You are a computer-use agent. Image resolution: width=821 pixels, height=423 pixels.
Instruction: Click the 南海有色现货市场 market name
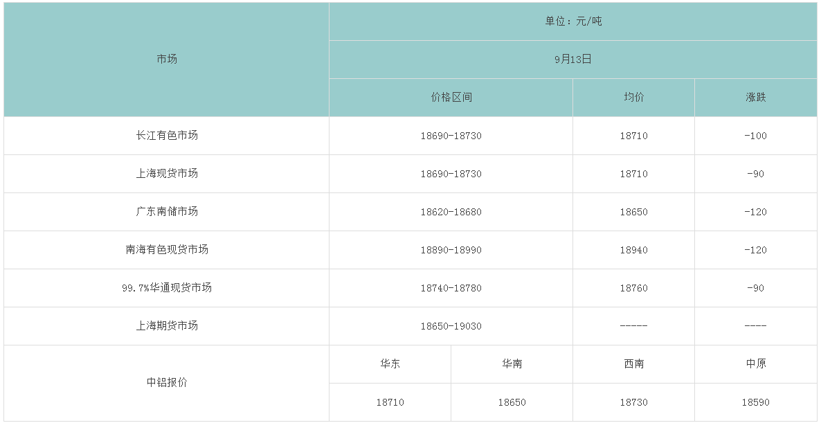(x=167, y=250)
